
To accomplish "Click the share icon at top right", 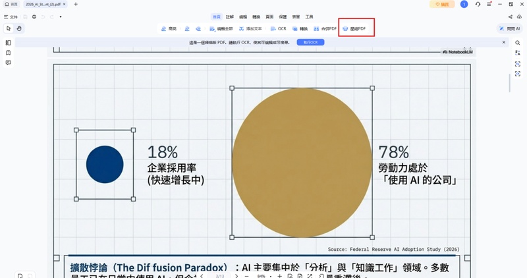I will coord(510,17).
